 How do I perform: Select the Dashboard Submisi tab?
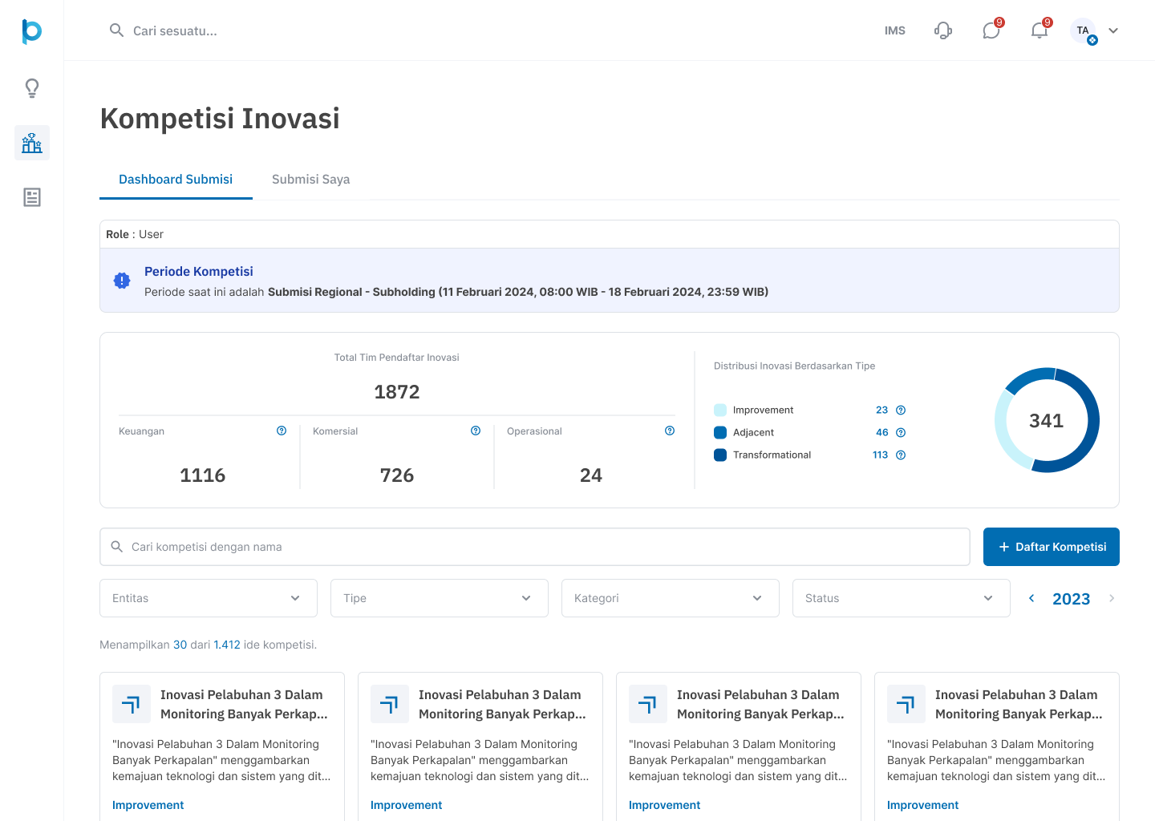pos(176,180)
